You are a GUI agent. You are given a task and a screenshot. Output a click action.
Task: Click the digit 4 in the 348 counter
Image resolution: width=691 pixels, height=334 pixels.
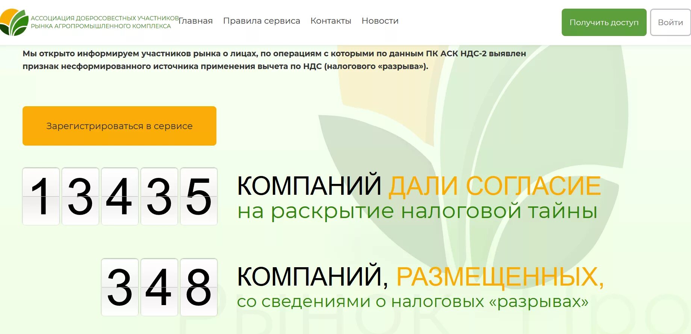159,287
